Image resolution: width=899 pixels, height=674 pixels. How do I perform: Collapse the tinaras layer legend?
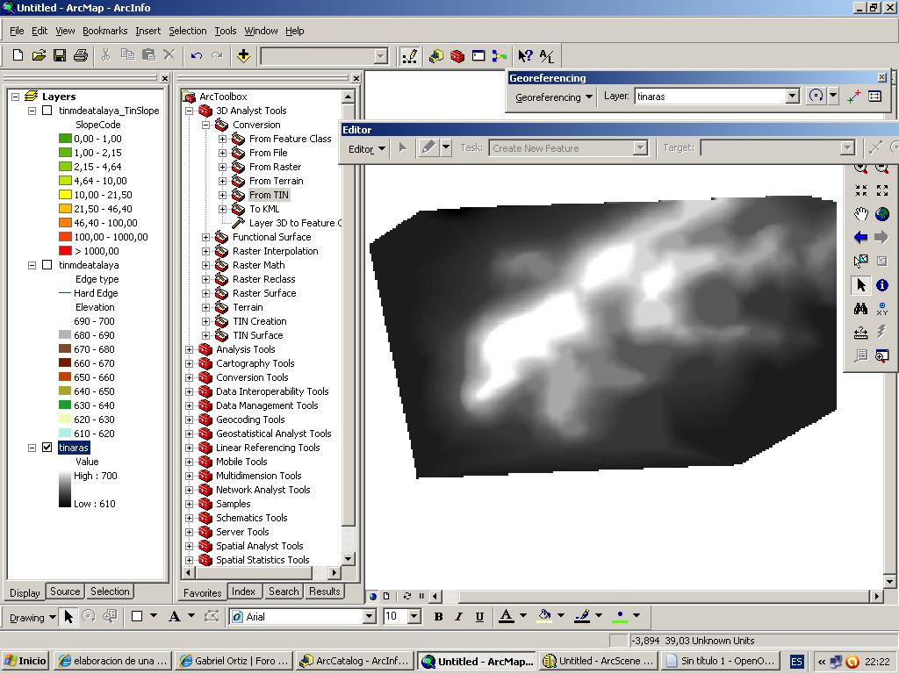[32, 448]
